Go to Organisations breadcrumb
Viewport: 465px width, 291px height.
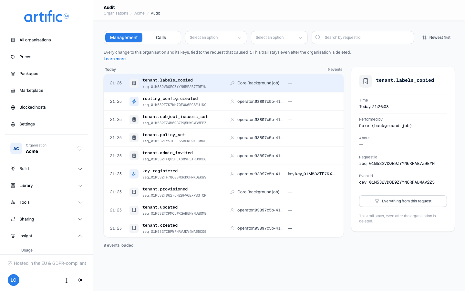[116, 13]
